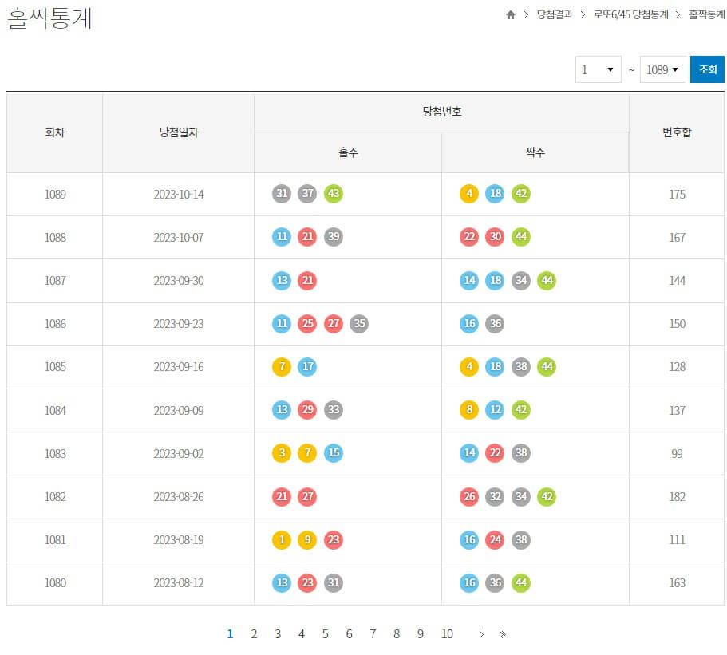Go to page 5 of results
Viewport: 727px width, 655px height.
(x=325, y=634)
